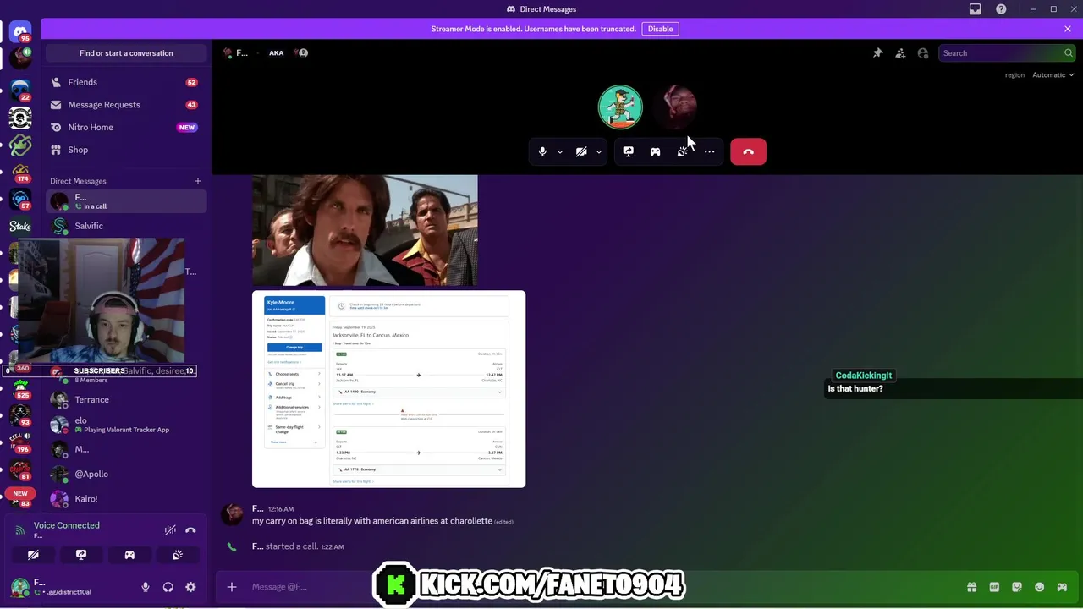This screenshot has height=609, width=1083.
Task: Toggle camera in voice panel
Action: (33, 555)
